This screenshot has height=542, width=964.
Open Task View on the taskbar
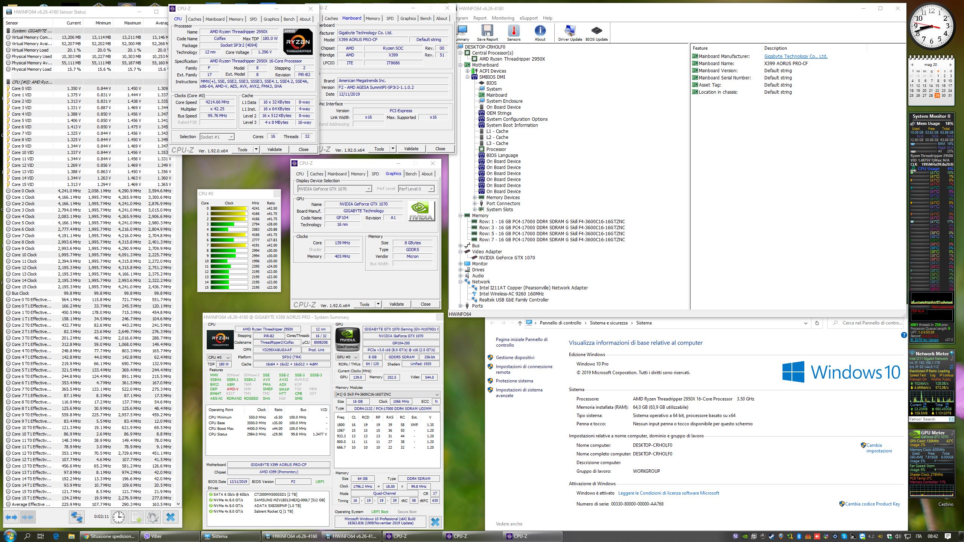[x=41, y=536]
